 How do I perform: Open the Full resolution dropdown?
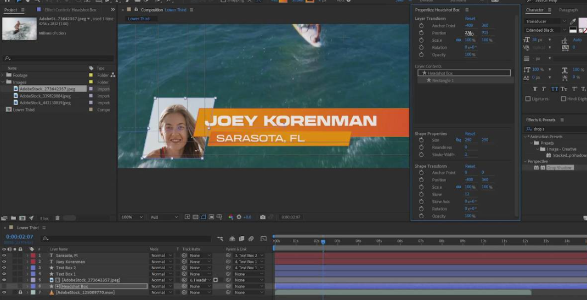tap(164, 217)
